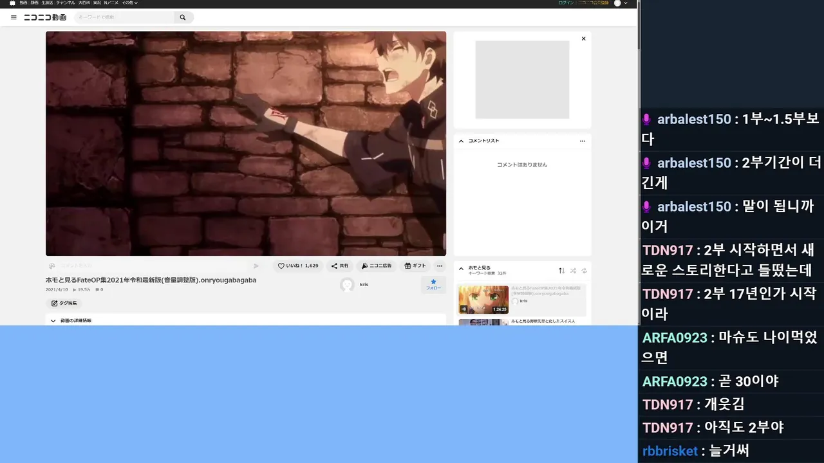Click the premium member registration link
The image size is (824, 463).
[592, 3]
